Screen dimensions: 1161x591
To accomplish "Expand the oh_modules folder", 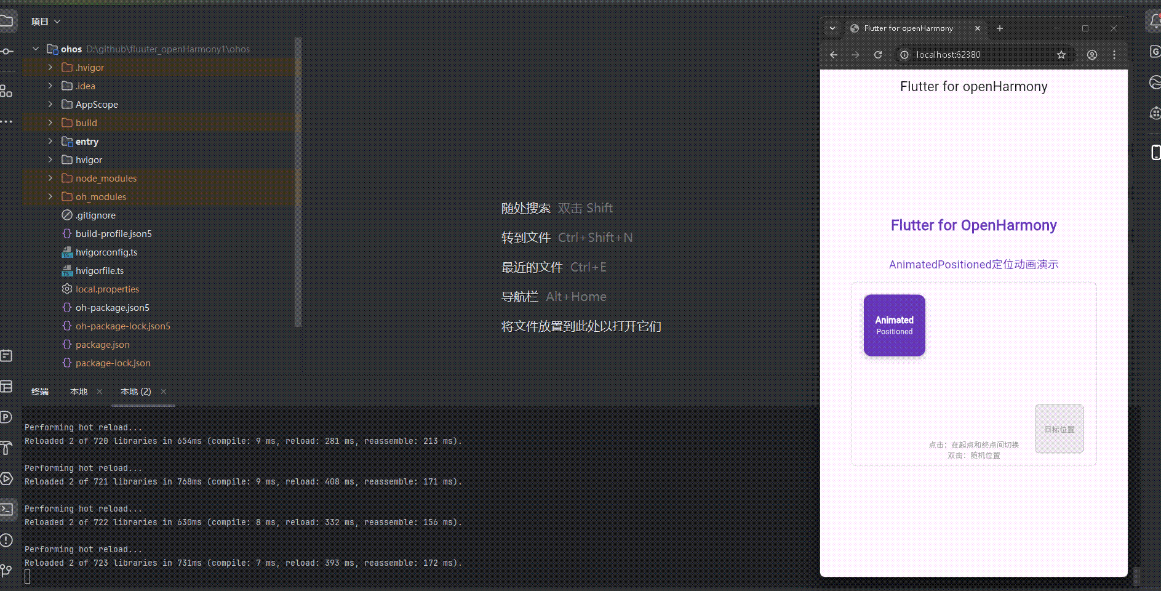I will tap(50, 196).
